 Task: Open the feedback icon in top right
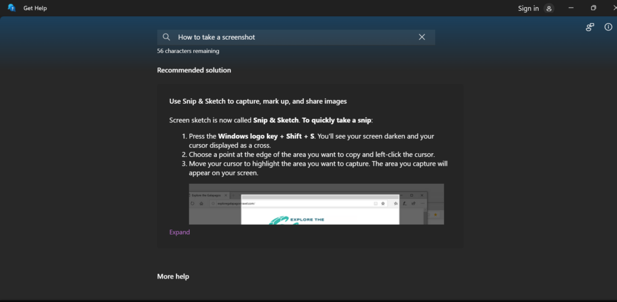590,27
